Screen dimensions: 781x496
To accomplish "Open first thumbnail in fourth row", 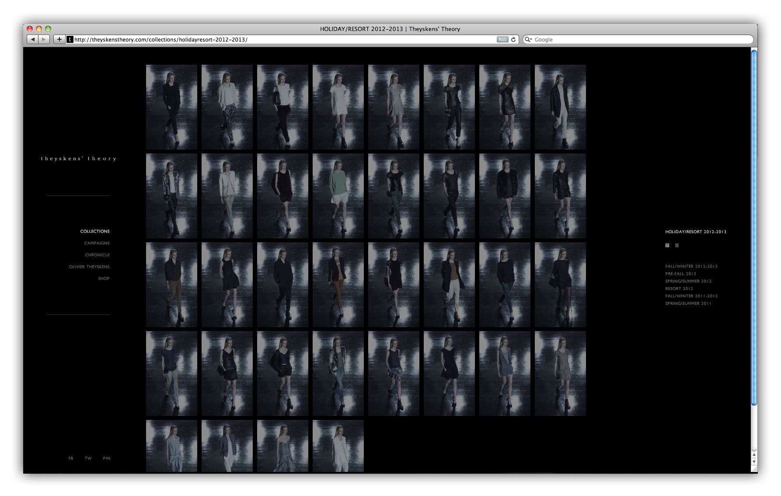I will [x=171, y=374].
